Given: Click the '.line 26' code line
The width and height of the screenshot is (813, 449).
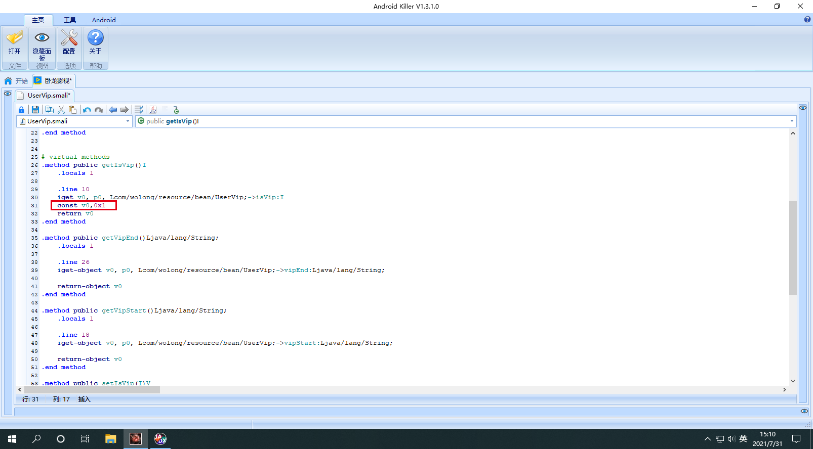Looking at the screenshot, I should [73, 262].
